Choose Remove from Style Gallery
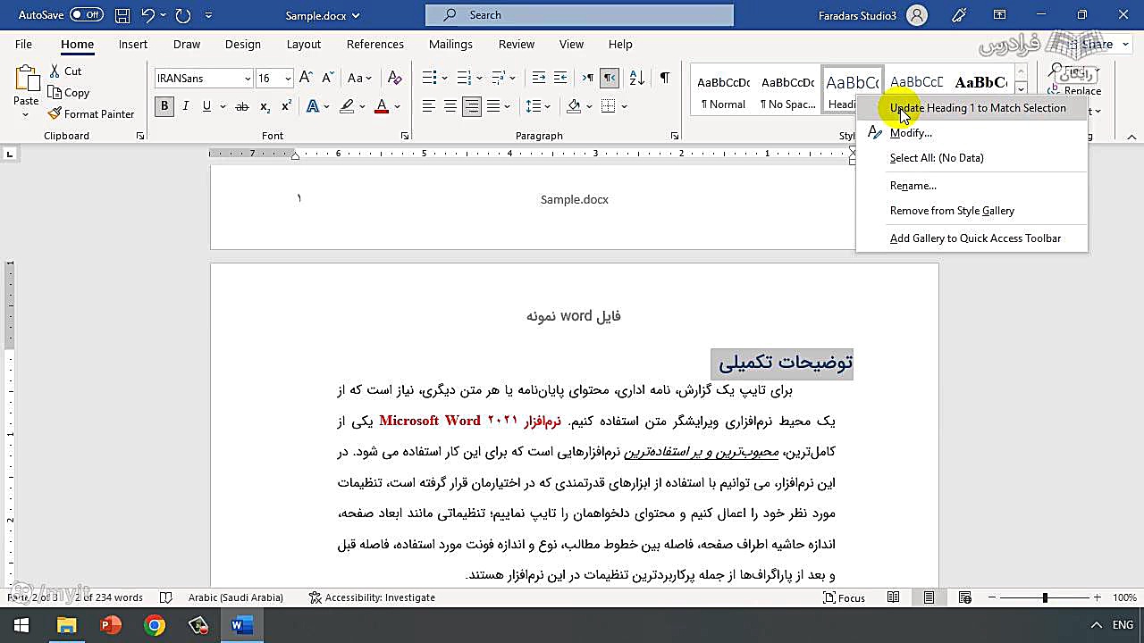The image size is (1144, 643). click(x=952, y=211)
